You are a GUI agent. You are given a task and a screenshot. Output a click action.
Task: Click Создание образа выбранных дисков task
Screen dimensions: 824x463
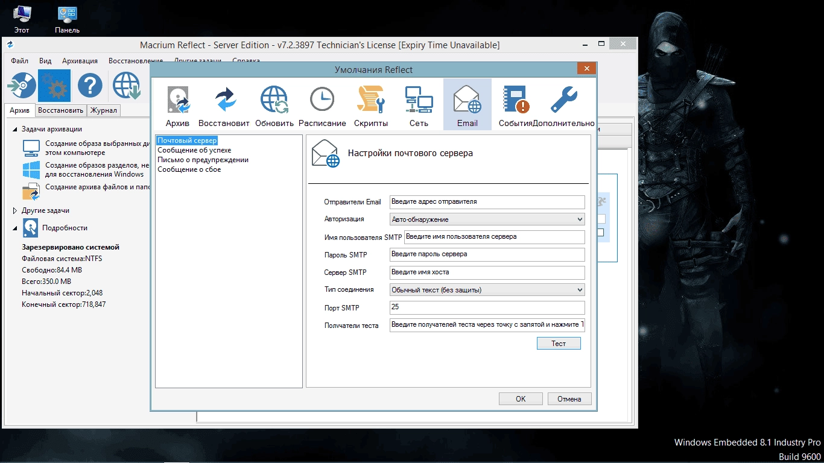coord(97,148)
